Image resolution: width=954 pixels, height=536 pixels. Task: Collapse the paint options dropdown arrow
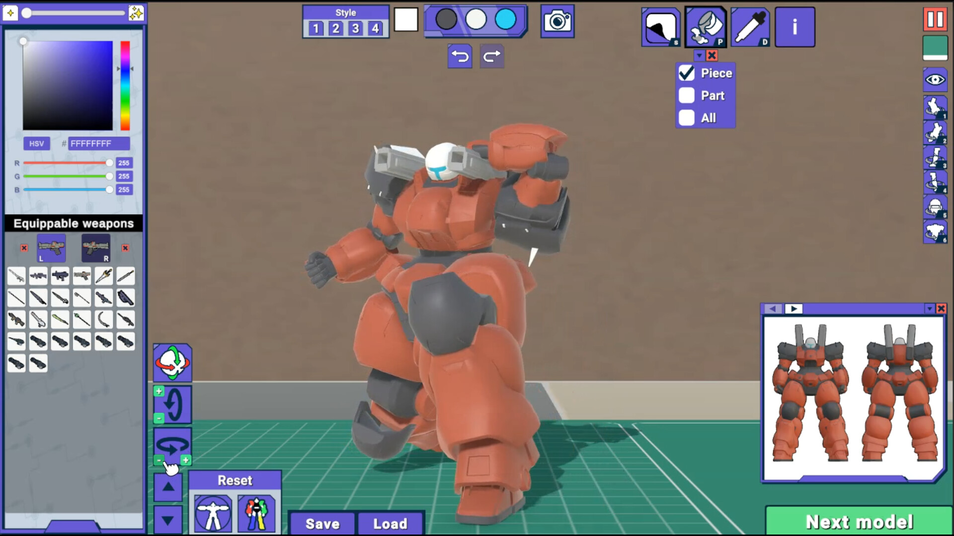click(699, 56)
